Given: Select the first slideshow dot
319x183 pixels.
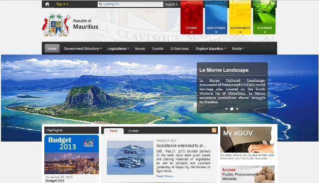Looking at the screenshot, I should click(x=226, y=109).
